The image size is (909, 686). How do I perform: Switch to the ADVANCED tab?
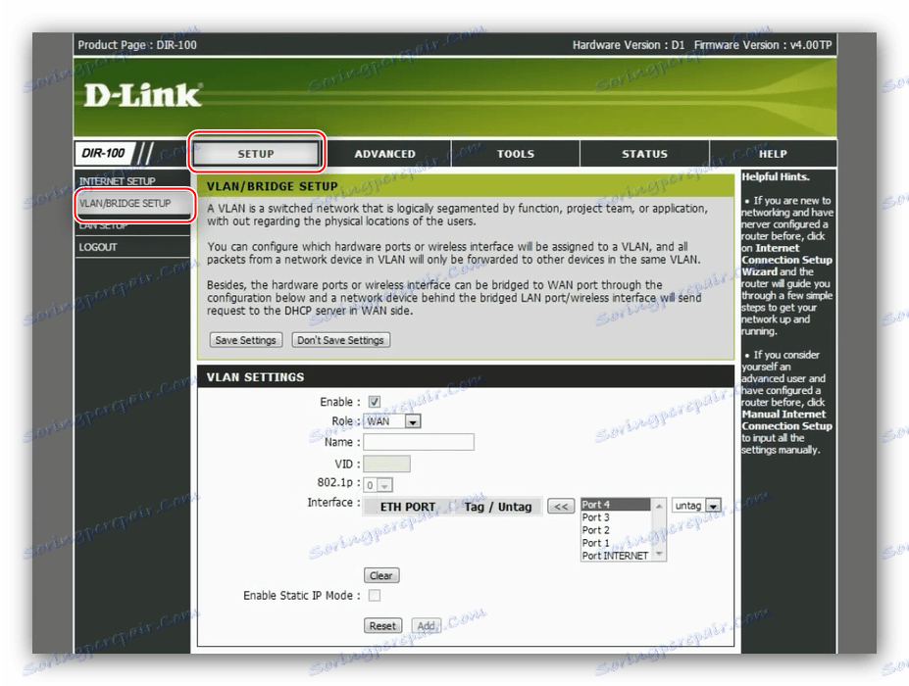point(385,154)
